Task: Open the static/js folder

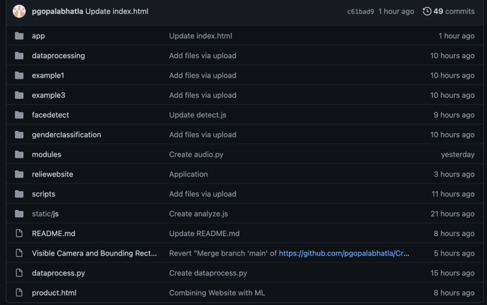Action: (45, 214)
